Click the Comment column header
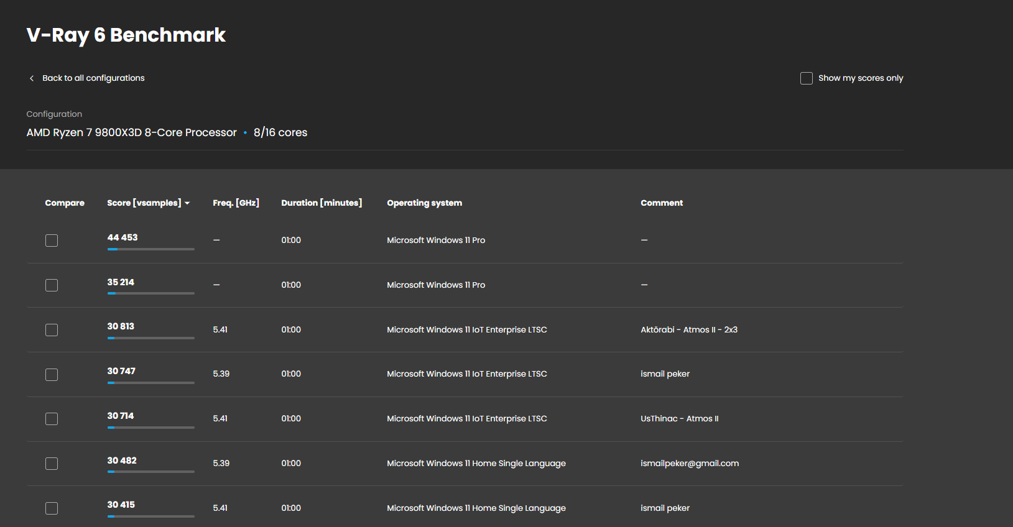The image size is (1013, 527). pos(662,203)
